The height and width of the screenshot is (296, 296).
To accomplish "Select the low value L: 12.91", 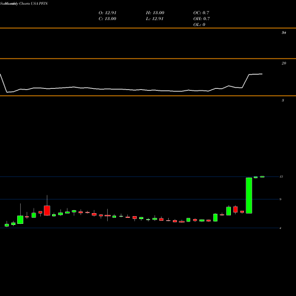I will [x=155, y=19].
